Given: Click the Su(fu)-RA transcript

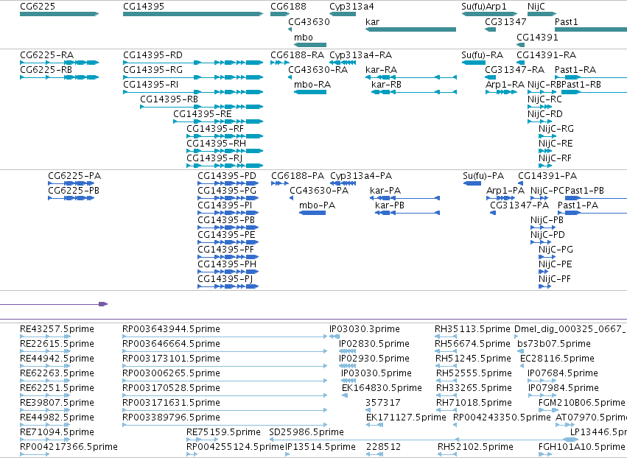Looking at the screenshot, I should 474,63.
